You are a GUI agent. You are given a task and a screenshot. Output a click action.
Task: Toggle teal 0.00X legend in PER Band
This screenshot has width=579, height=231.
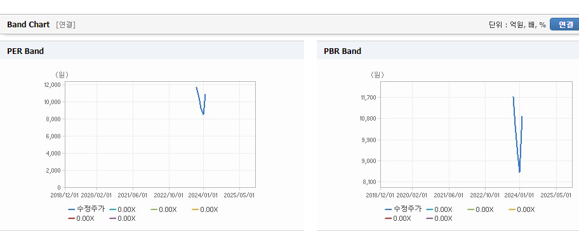click(x=123, y=209)
